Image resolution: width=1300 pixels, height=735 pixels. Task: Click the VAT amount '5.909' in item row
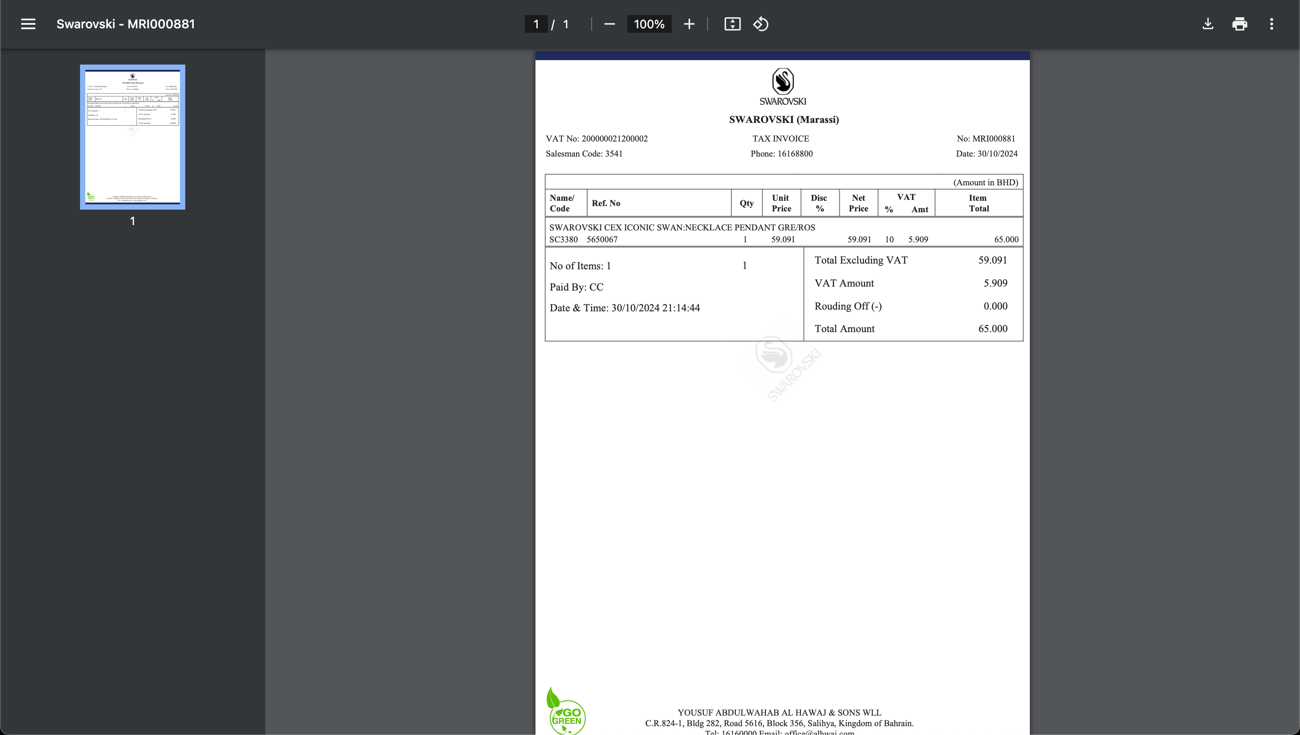918,239
